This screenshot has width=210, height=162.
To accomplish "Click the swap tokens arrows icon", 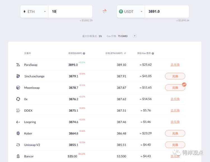I will (104, 11).
